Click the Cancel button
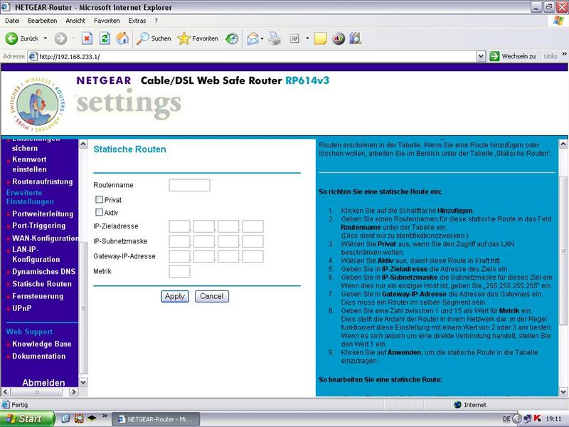Screen dimensions: 569x427 [x=212, y=296]
